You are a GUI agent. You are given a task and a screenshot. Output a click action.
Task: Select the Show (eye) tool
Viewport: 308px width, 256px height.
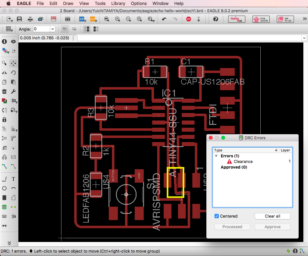pyautogui.click(x=13, y=42)
